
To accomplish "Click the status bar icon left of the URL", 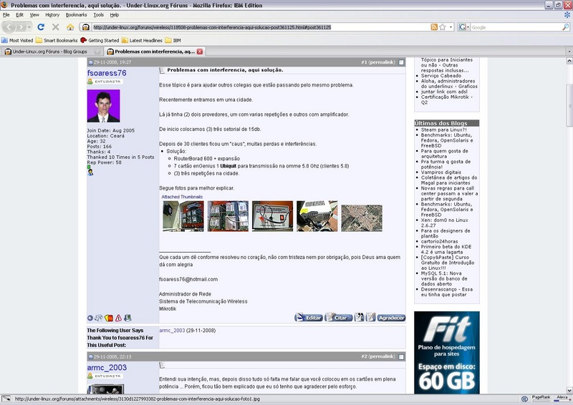I will coord(6,399).
